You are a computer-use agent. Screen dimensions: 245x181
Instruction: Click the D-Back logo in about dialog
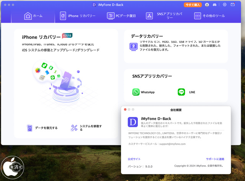point(133,122)
